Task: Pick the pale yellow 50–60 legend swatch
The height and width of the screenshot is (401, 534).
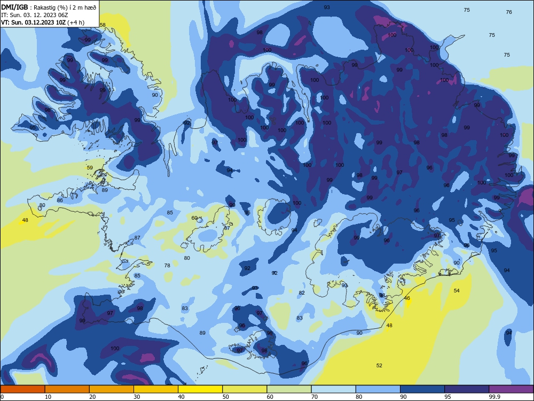Action: coord(245,389)
